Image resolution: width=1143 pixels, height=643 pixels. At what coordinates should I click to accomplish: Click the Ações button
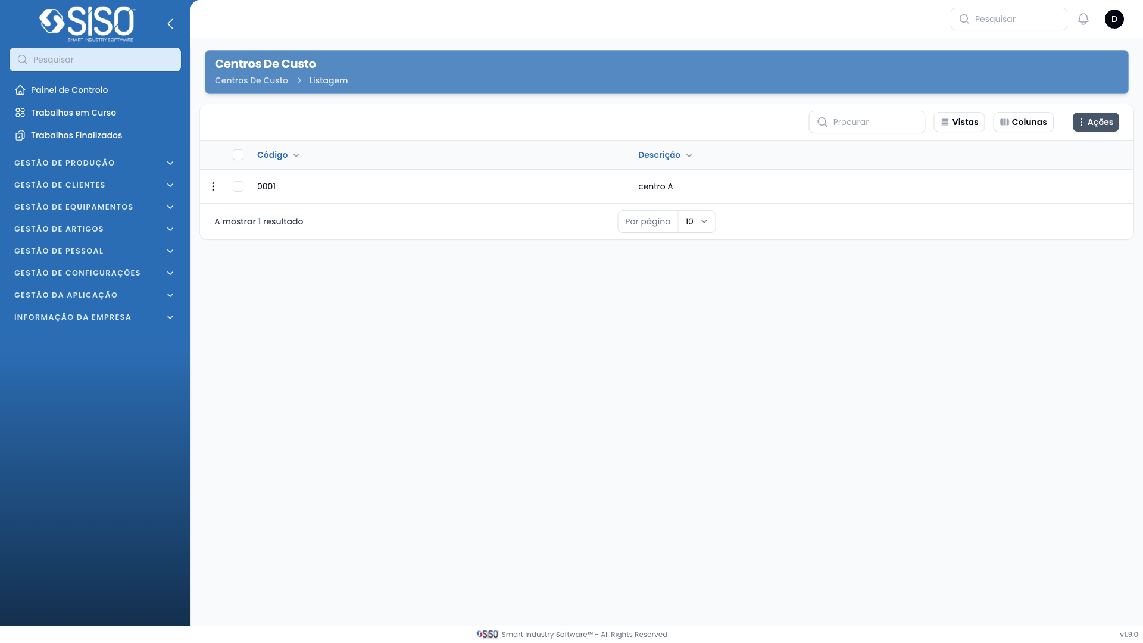click(1095, 122)
